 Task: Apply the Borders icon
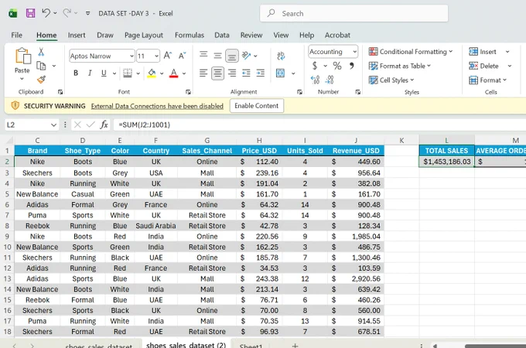pyautogui.click(x=128, y=73)
